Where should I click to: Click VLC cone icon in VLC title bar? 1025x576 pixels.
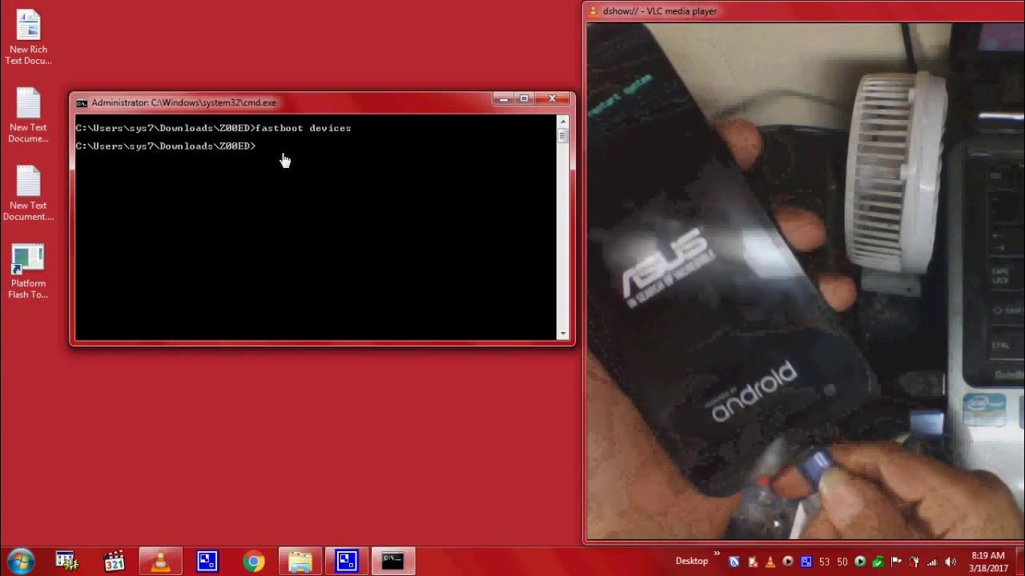(593, 11)
